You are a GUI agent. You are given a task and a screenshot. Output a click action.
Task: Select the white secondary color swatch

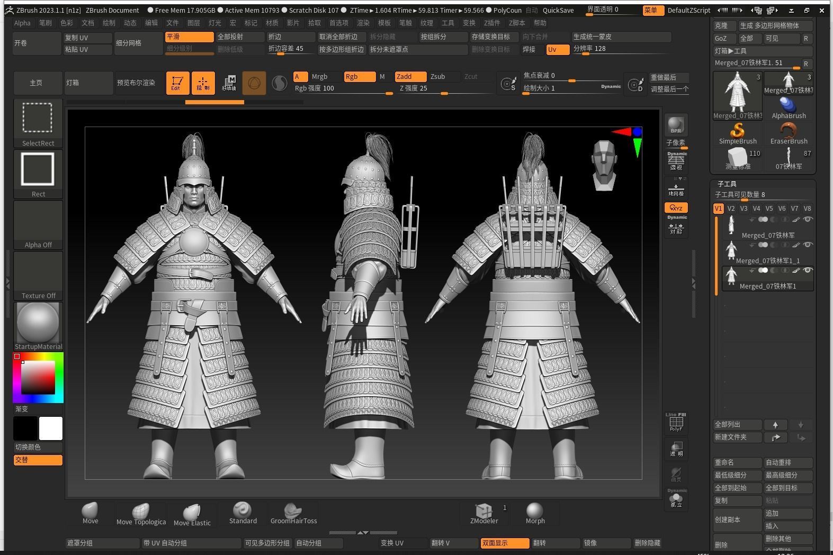click(51, 428)
